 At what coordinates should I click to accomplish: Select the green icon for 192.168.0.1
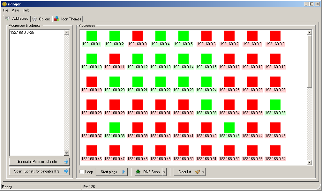coord(92,36)
